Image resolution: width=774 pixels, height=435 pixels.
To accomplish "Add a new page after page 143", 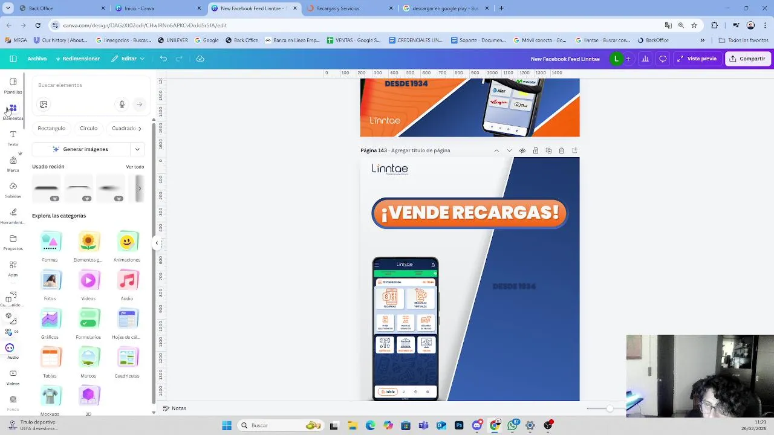I will (574, 150).
